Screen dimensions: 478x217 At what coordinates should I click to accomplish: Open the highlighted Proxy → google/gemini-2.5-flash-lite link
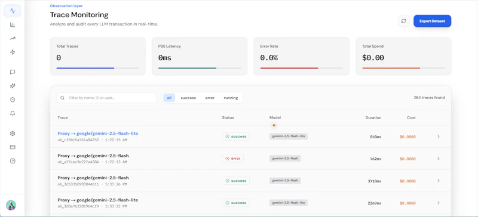click(x=98, y=134)
